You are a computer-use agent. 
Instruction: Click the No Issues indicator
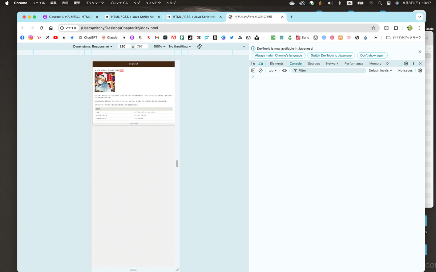[x=405, y=70]
